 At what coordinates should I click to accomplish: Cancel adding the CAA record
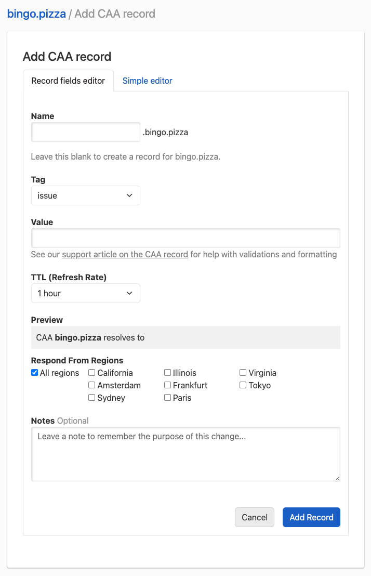254,517
